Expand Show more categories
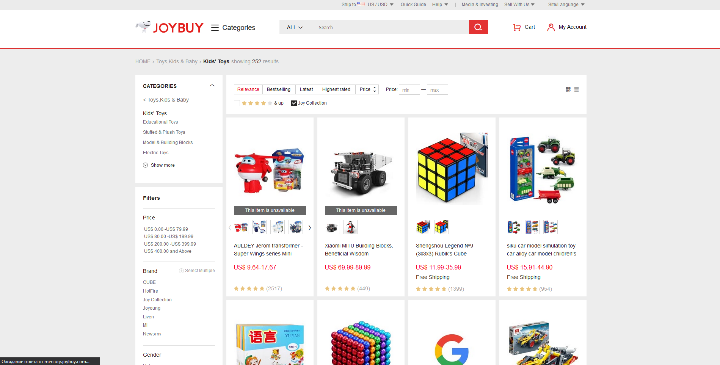Screen dimensions: 720x365 point(159,165)
